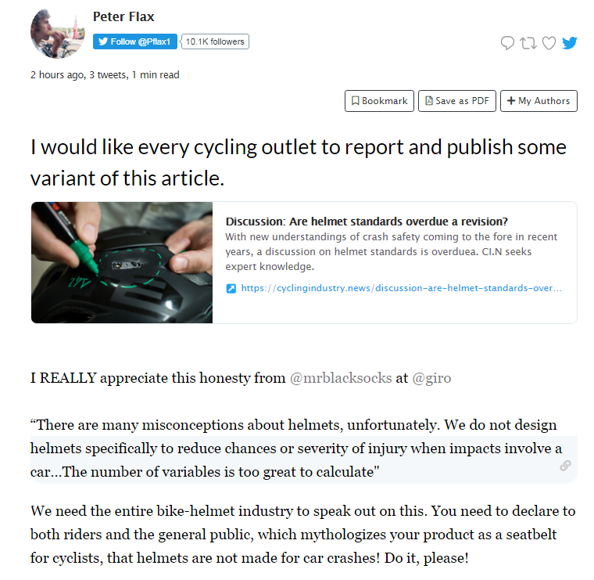Click the Peter Flax author name
Screen dimensions: 594x580
coord(124,16)
